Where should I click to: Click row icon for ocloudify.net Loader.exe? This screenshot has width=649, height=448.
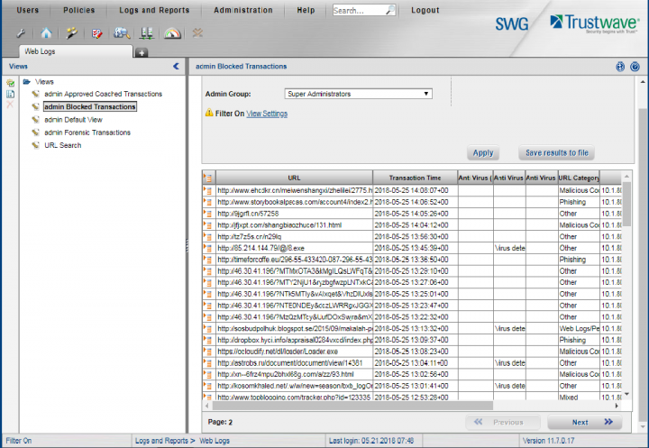point(208,352)
